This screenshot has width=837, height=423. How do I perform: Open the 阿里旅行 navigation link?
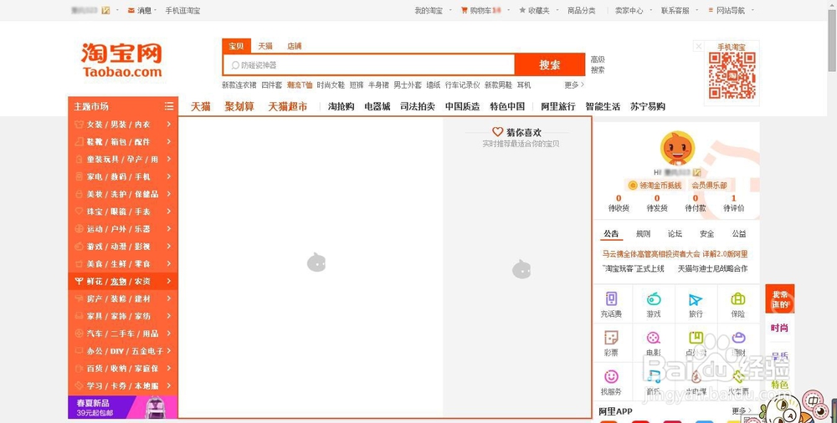pyautogui.click(x=557, y=106)
